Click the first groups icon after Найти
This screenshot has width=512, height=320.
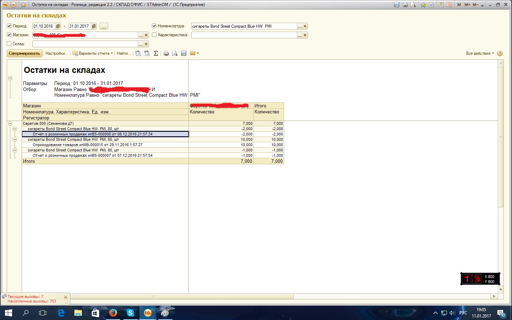click(x=138, y=53)
